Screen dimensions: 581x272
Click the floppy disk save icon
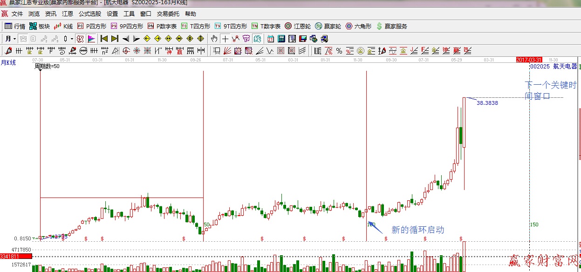click(x=303, y=39)
